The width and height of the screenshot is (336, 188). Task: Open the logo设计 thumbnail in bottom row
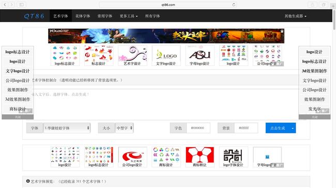(x=65, y=157)
